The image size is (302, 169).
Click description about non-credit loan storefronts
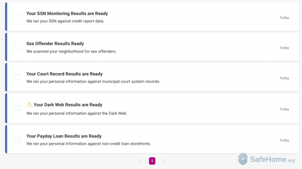tap(88, 144)
